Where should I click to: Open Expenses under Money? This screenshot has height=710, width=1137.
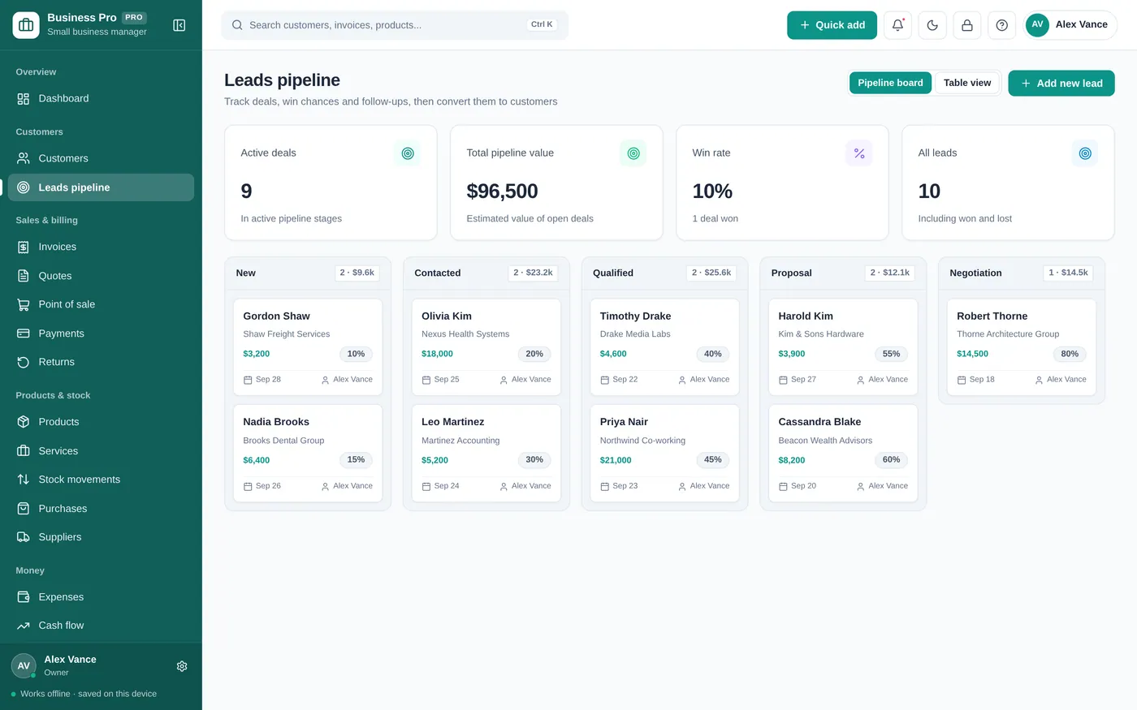[x=101, y=597]
